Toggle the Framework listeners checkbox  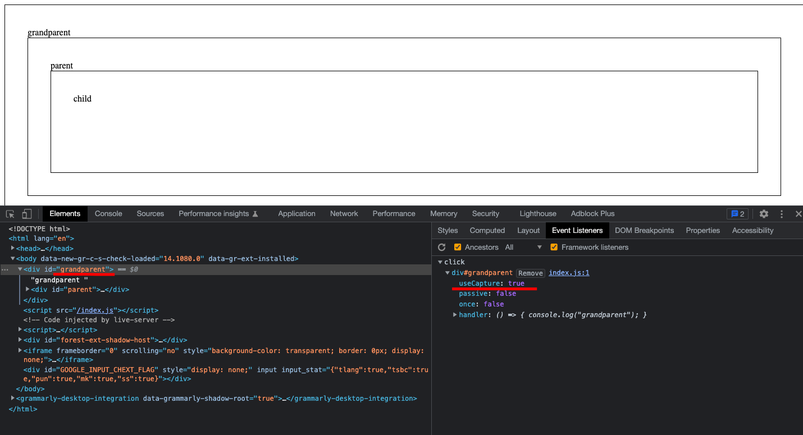tap(554, 247)
